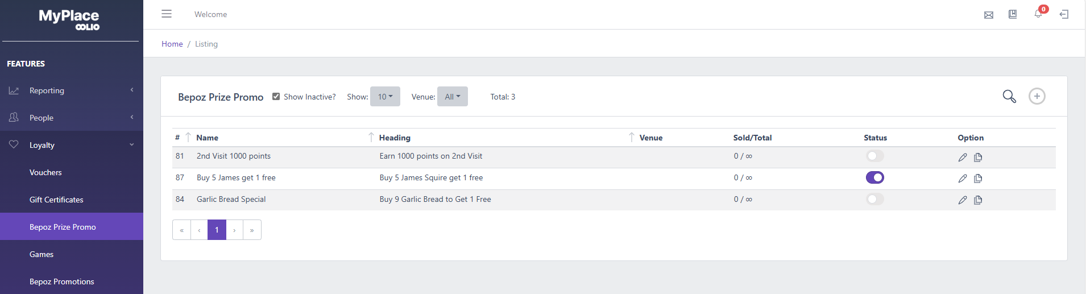Go to the Home breadcrumb link

click(172, 44)
